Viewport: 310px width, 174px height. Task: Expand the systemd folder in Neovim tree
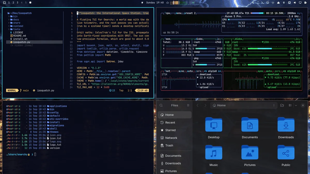coord(16,26)
